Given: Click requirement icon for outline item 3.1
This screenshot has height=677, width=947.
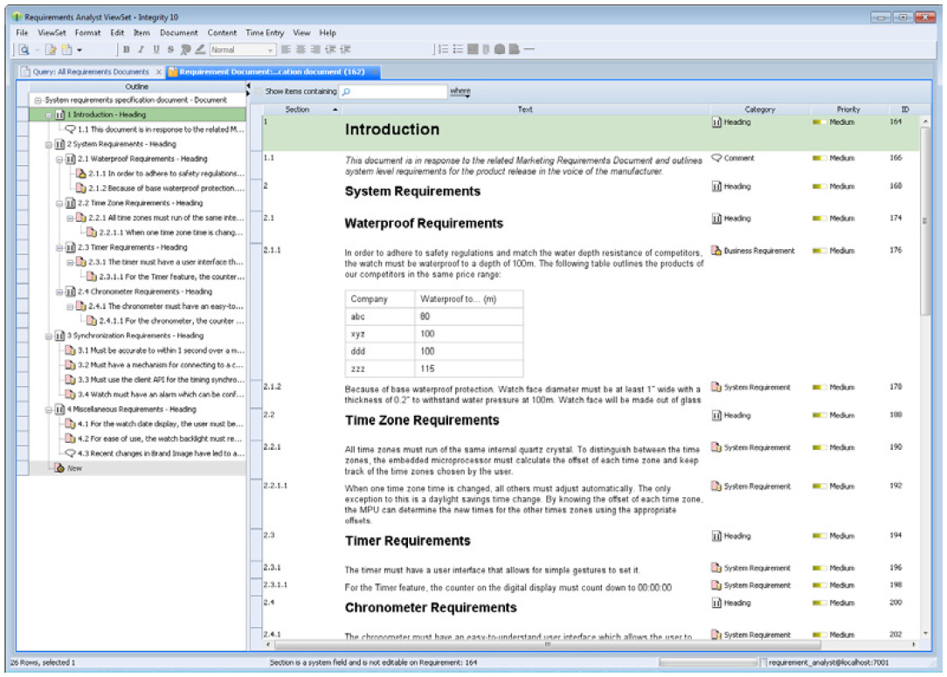Looking at the screenshot, I should [70, 350].
